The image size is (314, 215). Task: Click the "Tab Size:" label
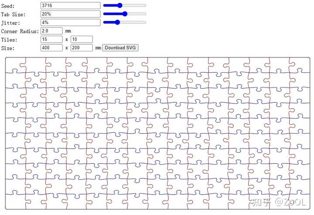pyautogui.click(x=13, y=14)
